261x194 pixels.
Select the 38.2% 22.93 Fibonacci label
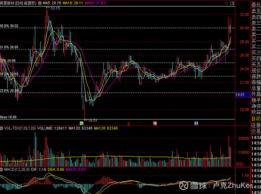pos(9,74)
